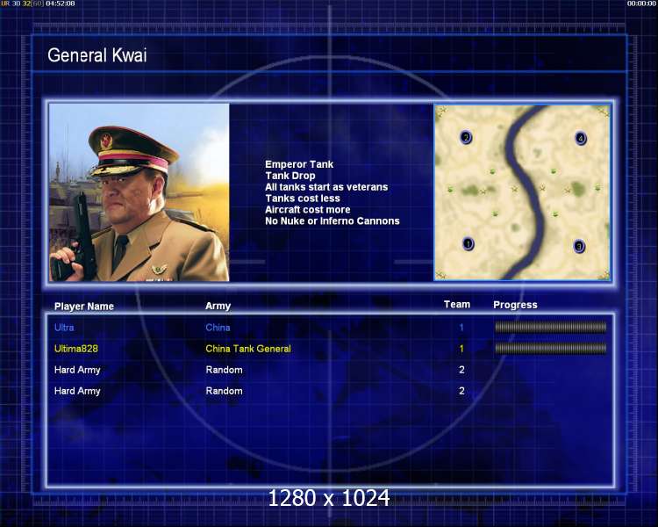
Task: Click the Player Name column header
Action: coord(84,307)
